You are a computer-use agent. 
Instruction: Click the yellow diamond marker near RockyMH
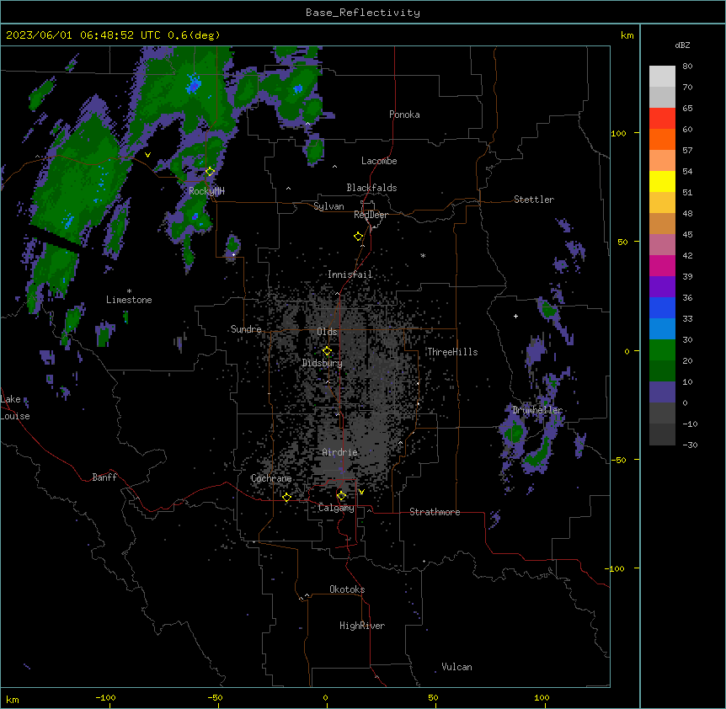pos(210,172)
